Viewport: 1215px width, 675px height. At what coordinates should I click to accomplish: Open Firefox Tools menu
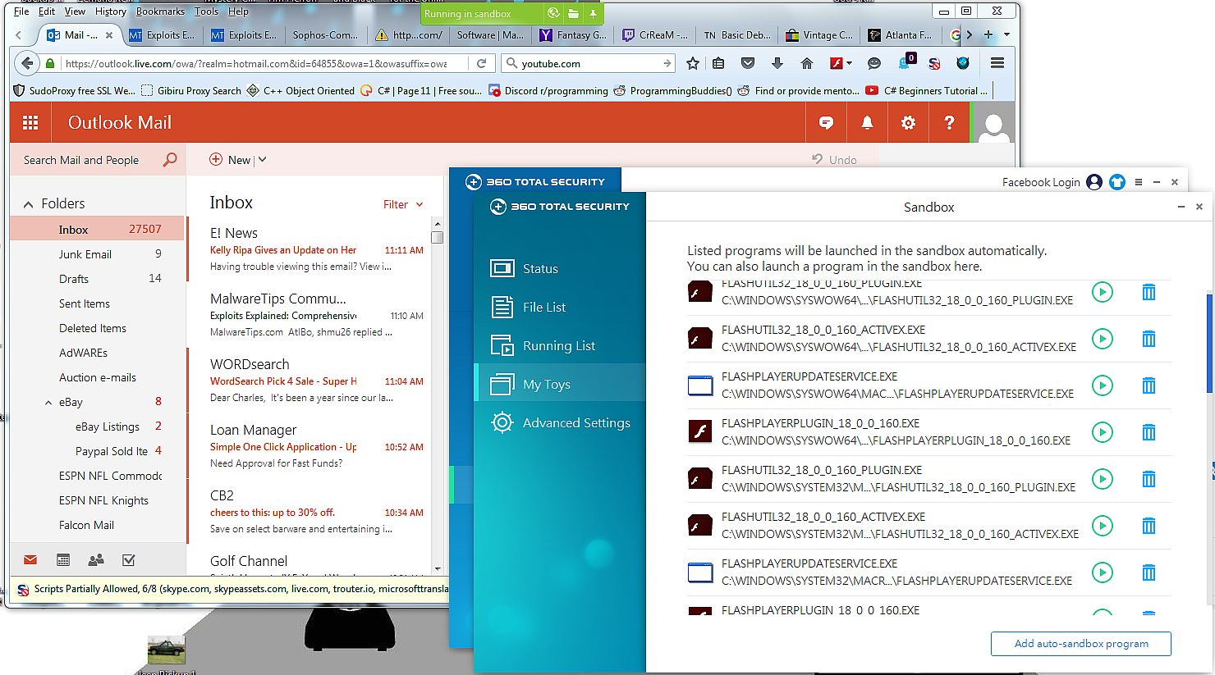206,11
